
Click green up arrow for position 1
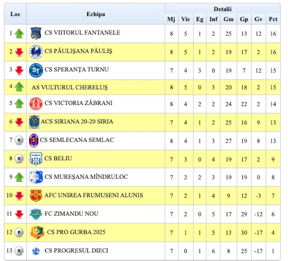pos(19,33)
